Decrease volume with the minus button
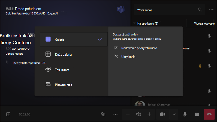This screenshot has height=122, width=217. tap(128, 114)
